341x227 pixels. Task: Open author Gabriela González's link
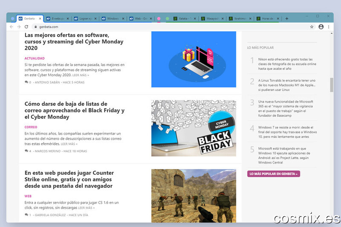tap(50, 215)
